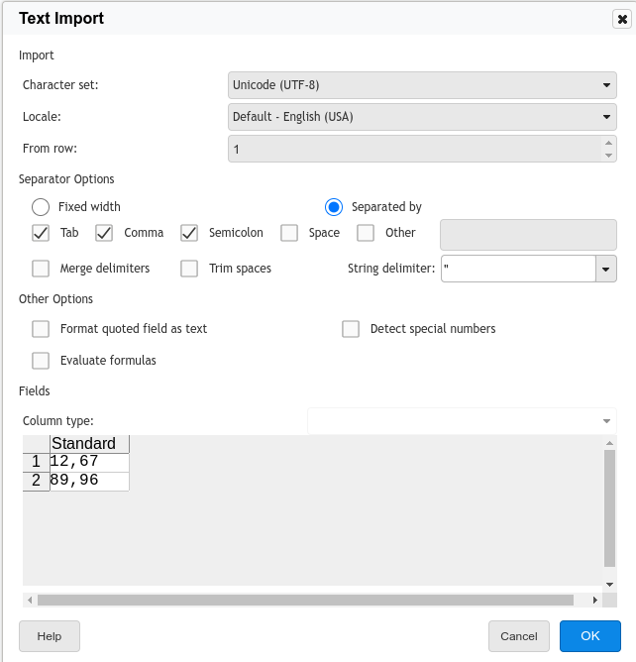Enable the Space separator checkbox
Image resolution: width=636 pixels, height=662 pixels.
tap(289, 233)
